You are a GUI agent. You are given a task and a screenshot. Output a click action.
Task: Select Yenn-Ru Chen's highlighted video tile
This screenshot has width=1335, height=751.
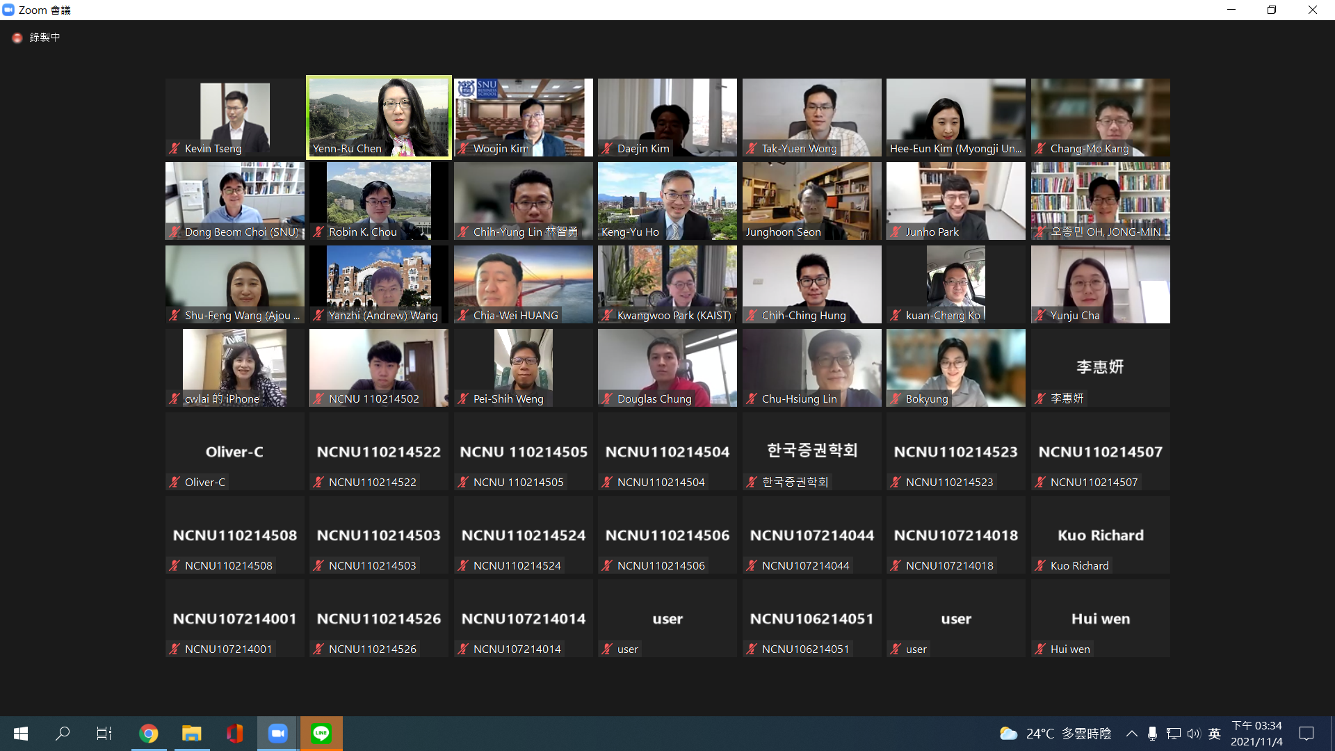tap(379, 117)
